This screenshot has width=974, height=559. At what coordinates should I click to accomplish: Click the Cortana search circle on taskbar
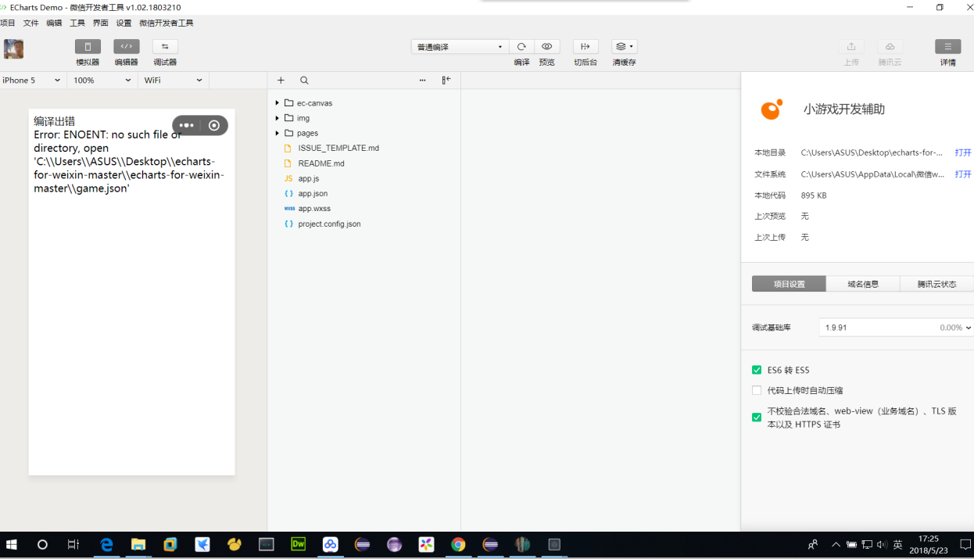[42, 545]
